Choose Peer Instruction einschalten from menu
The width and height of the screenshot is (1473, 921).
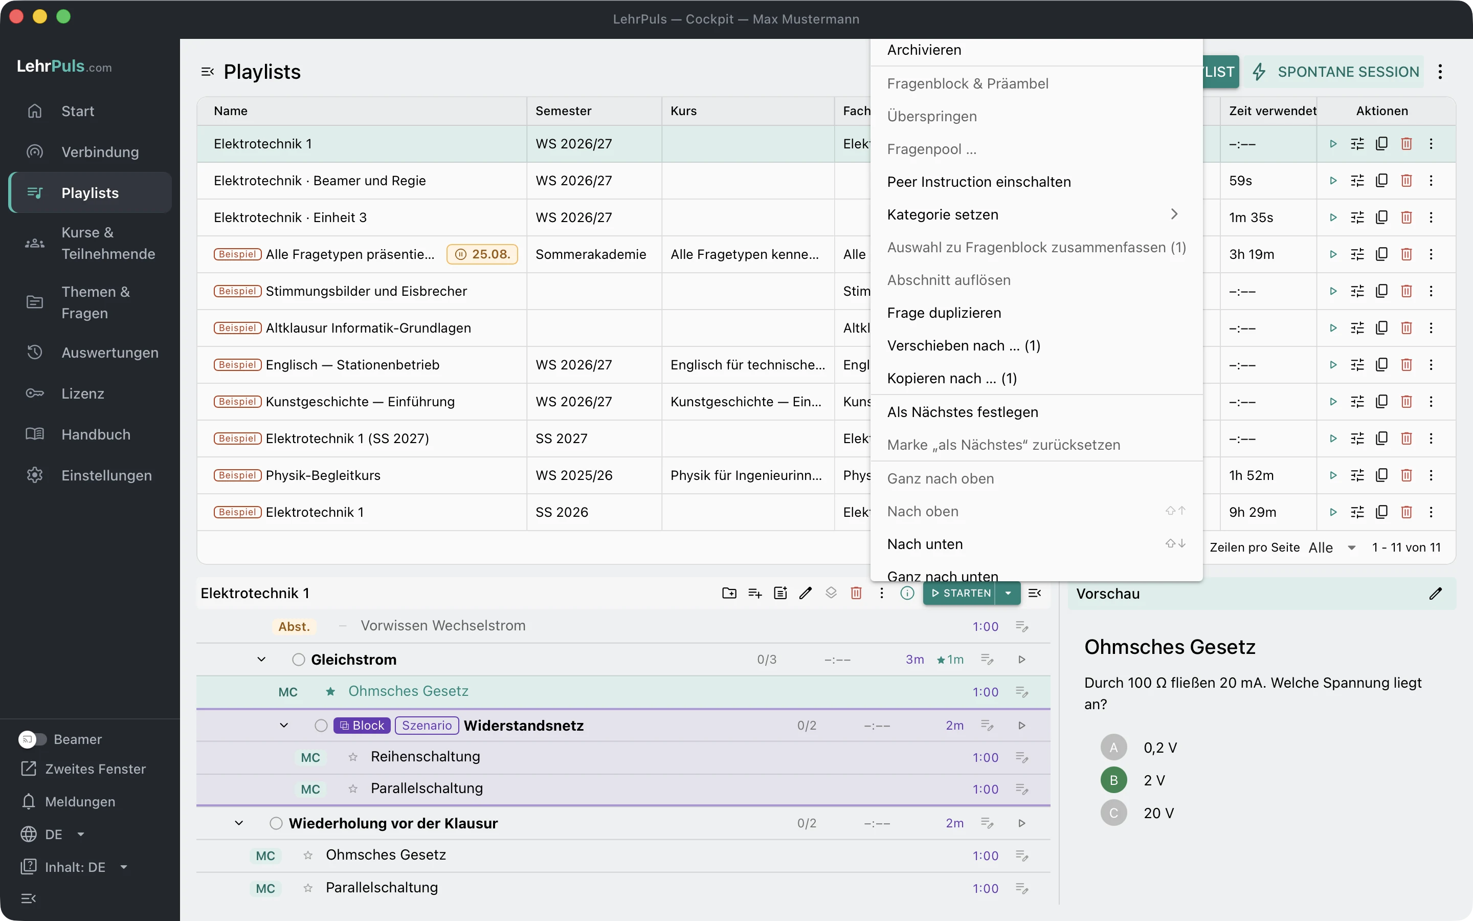[x=1036, y=182]
